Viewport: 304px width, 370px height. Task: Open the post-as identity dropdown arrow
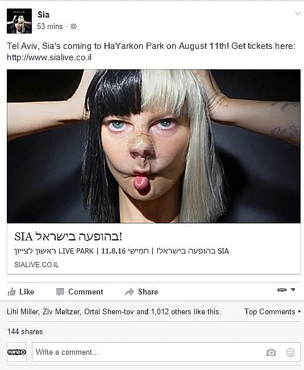click(293, 289)
